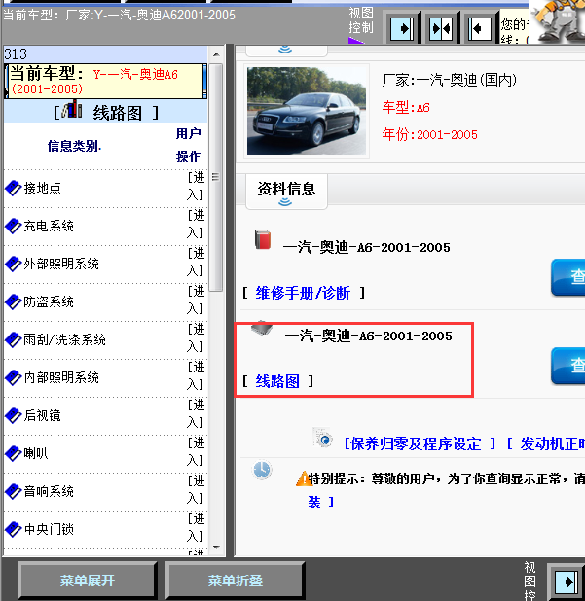Click the books icon in the 线路图 header

coord(72,109)
